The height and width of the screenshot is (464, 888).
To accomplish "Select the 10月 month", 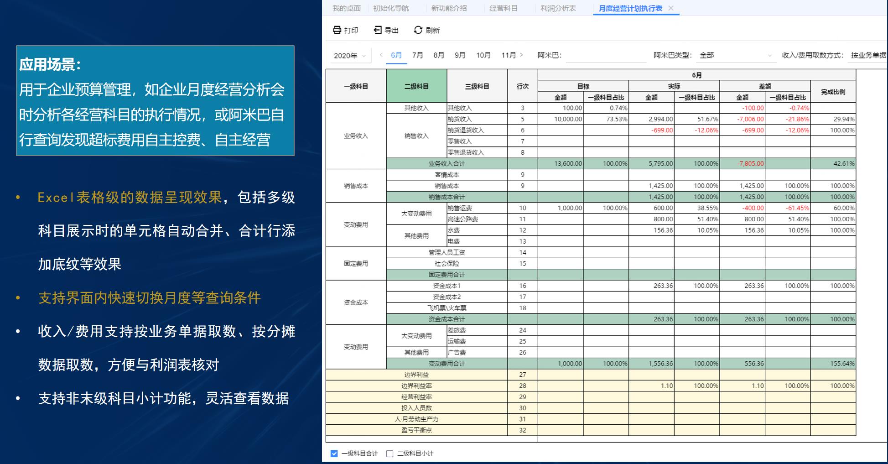I will [483, 55].
